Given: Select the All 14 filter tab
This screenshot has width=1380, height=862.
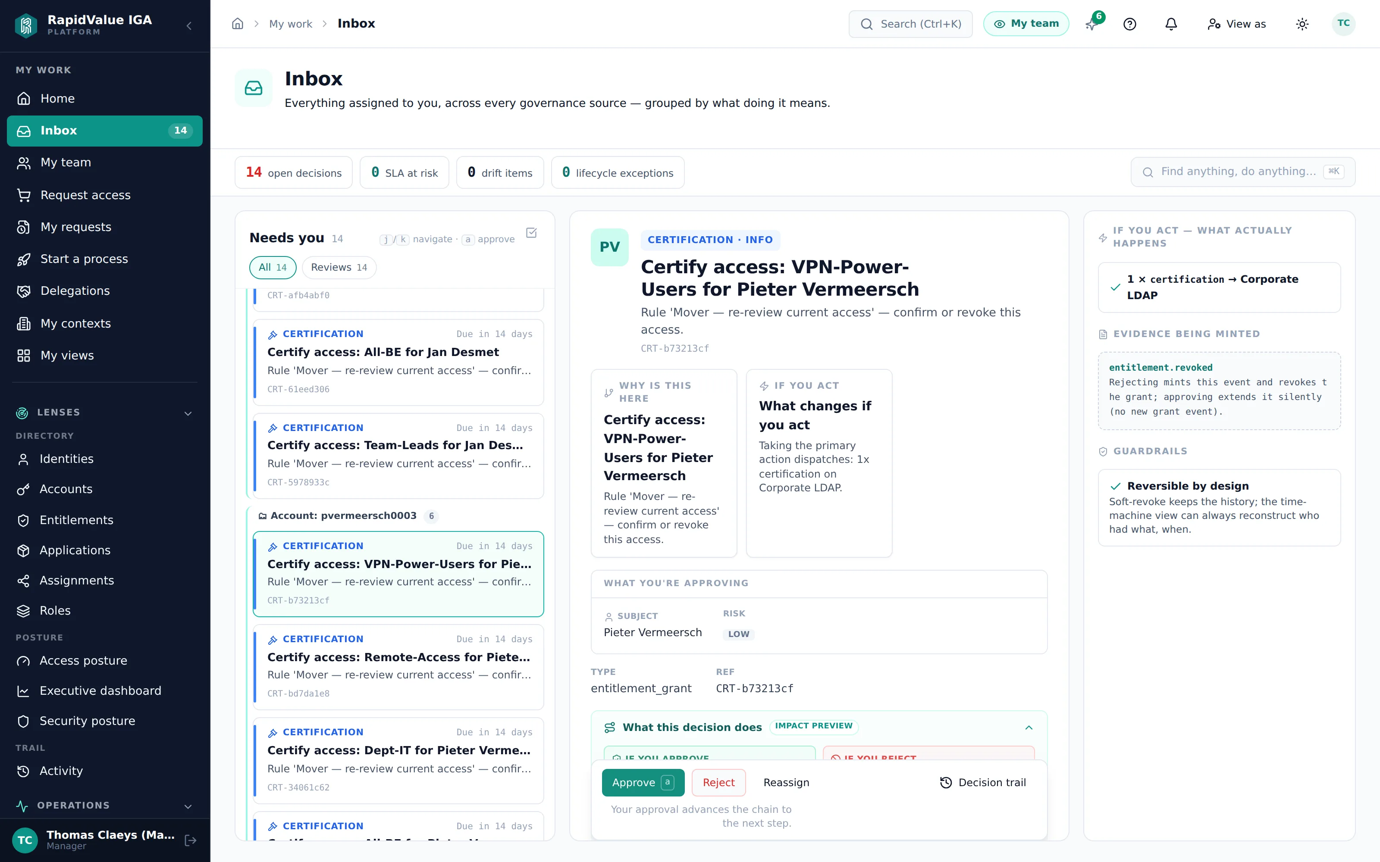Looking at the screenshot, I should tap(273, 267).
